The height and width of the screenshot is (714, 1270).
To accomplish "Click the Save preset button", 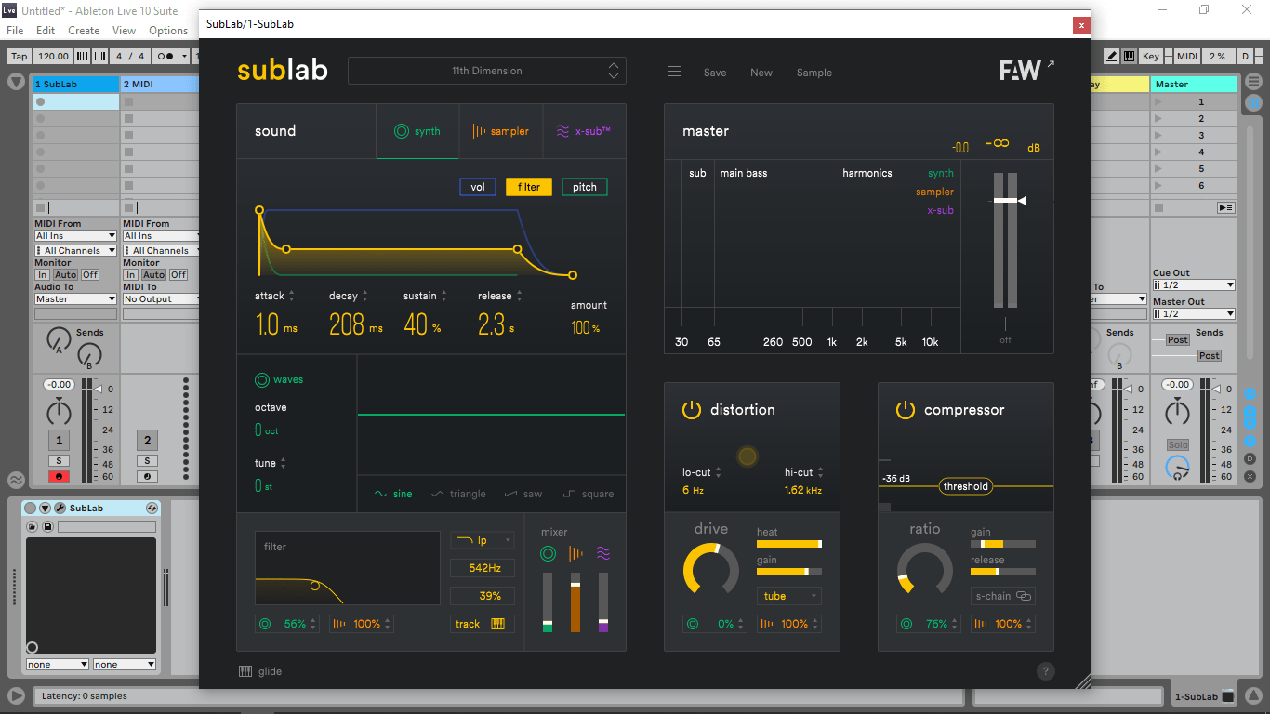I will click(715, 73).
